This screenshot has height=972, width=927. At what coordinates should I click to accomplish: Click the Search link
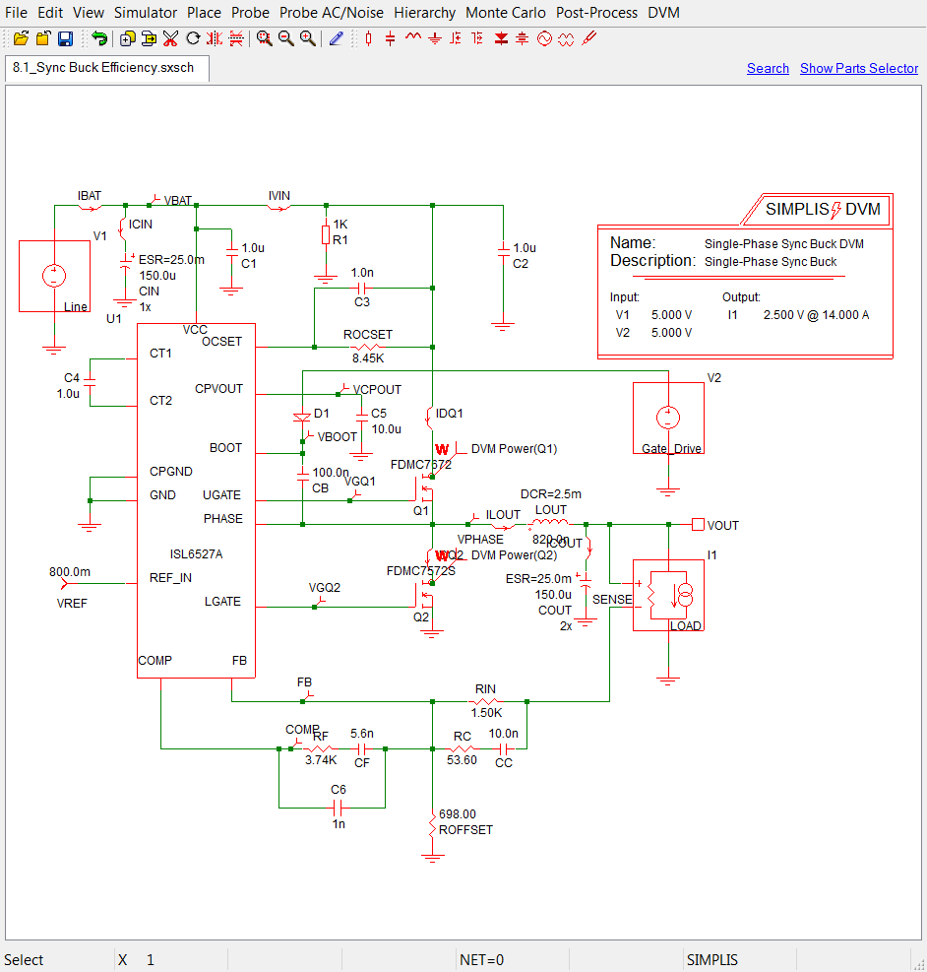coord(768,68)
